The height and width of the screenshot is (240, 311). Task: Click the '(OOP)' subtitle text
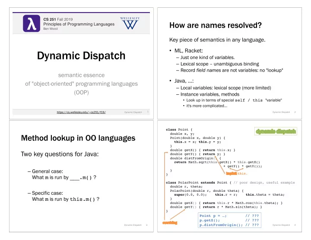[x=81, y=92]
